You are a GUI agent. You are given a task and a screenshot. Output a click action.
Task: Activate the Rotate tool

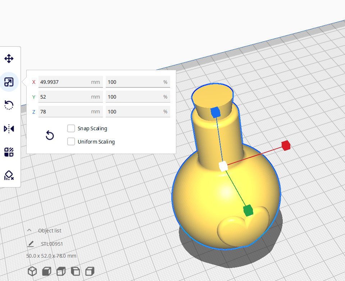9,105
